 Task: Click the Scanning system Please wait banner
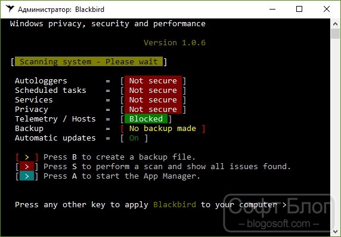(89, 62)
